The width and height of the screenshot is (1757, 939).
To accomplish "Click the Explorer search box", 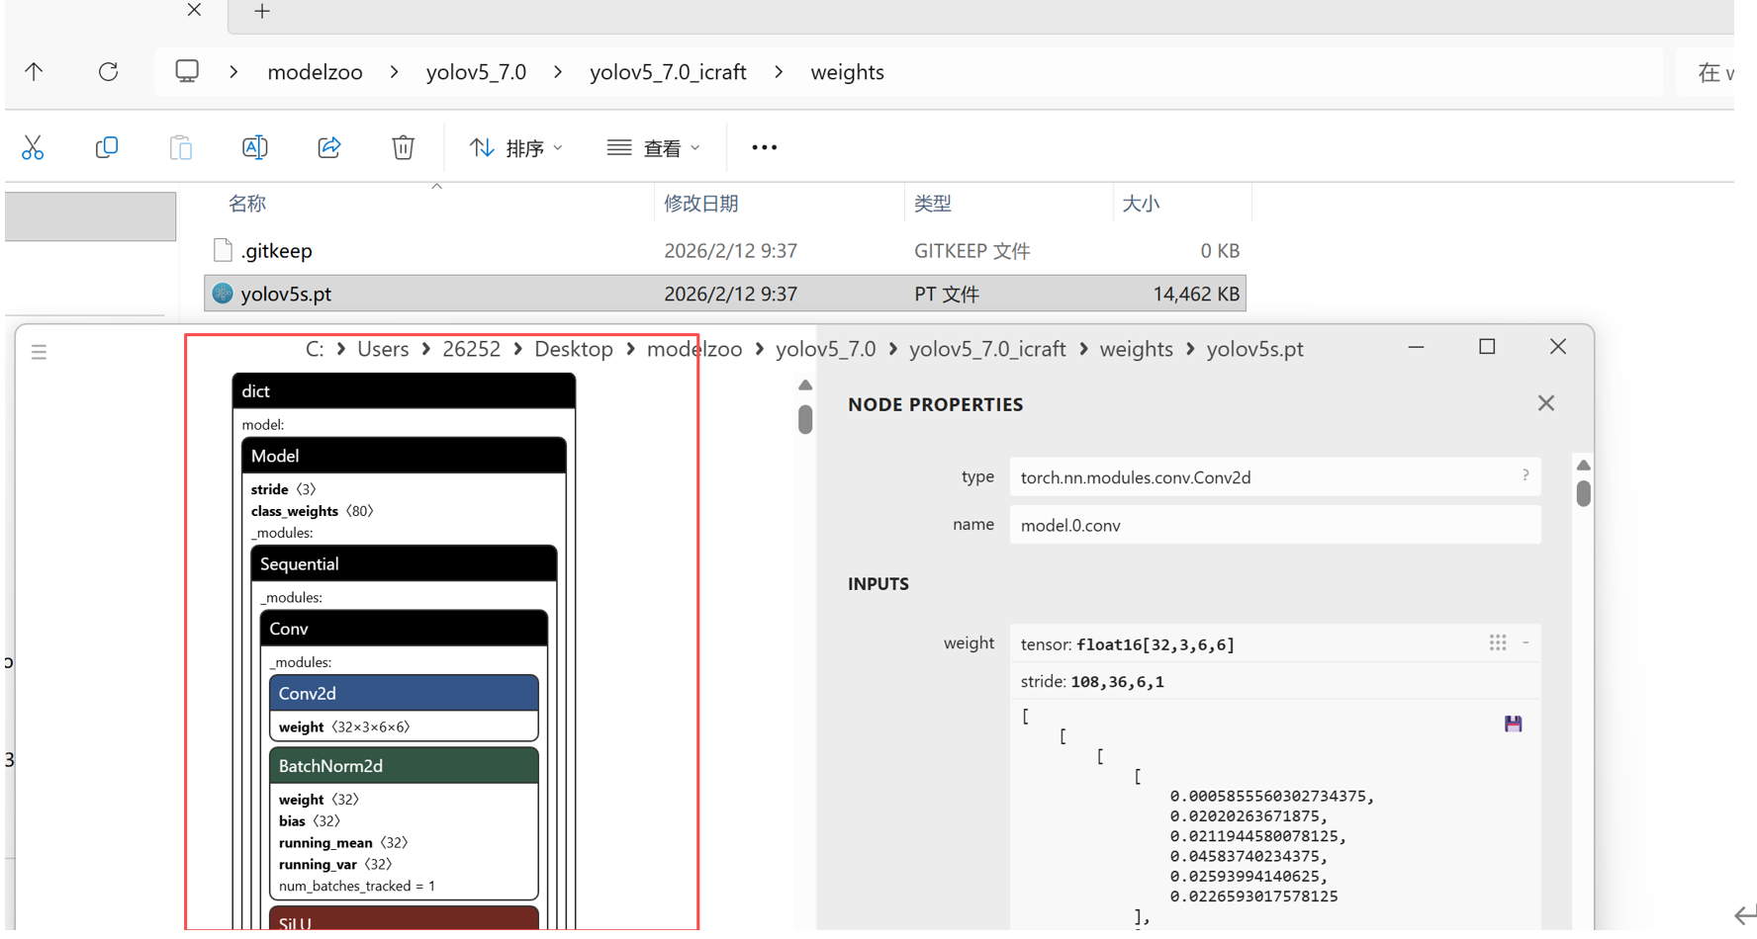I will (1705, 72).
